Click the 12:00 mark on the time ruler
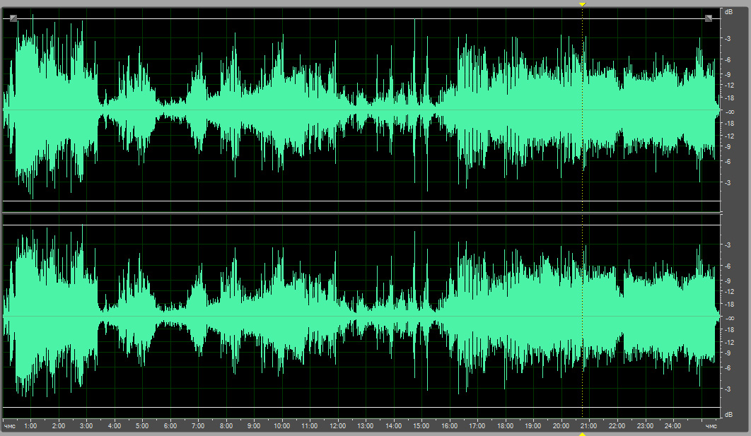Viewport: 751px width, 436px height. point(337,426)
